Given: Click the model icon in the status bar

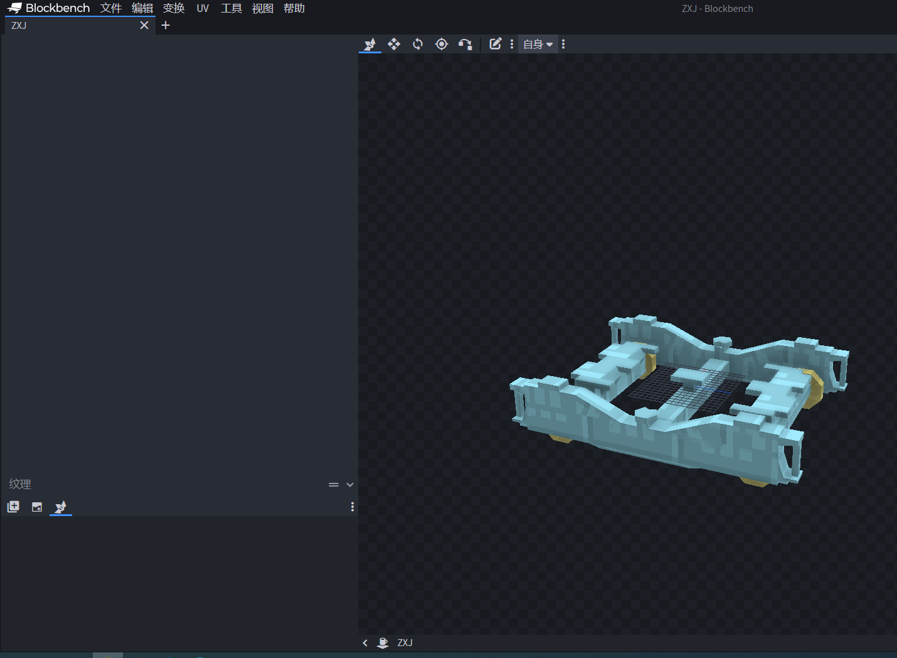Looking at the screenshot, I should [x=383, y=643].
